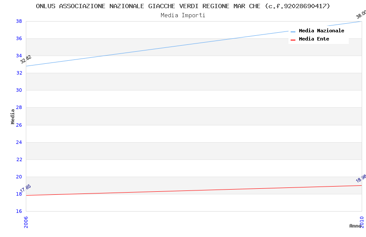The image size is (366, 237).
Task: Click the 20 y-axis tick
Action: pyautogui.click(x=19, y=177)
